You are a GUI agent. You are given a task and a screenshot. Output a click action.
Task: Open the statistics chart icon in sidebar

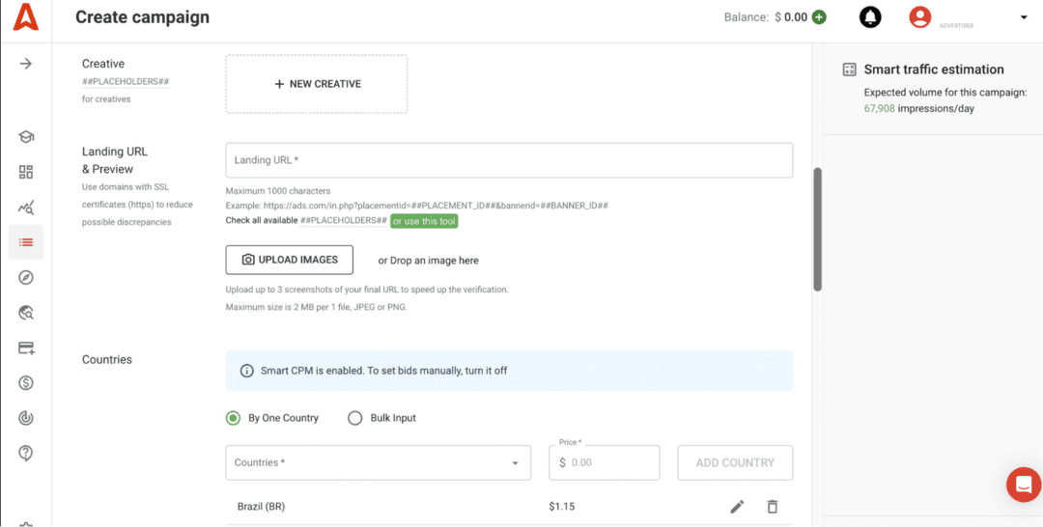coord(26,208)
